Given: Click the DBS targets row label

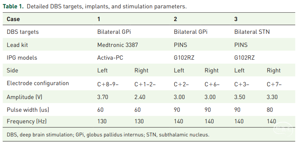Looking at the screenshot, I should pyautogui.click(x=23, y=32).
